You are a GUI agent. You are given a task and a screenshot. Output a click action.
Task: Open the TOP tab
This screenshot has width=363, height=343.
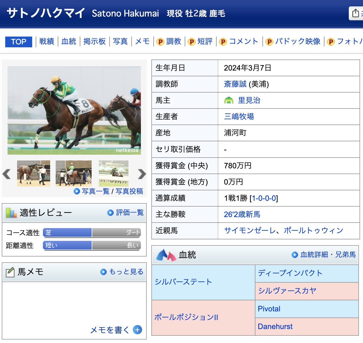19,42
